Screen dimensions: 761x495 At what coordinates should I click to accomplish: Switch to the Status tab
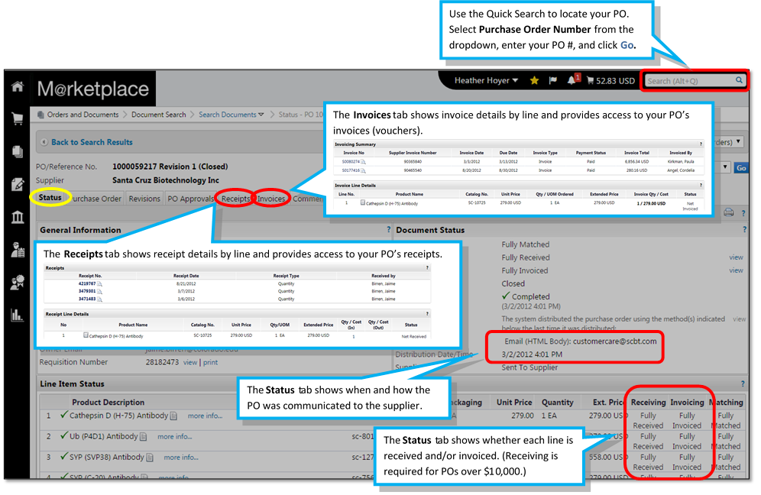[x=50, y=198]
